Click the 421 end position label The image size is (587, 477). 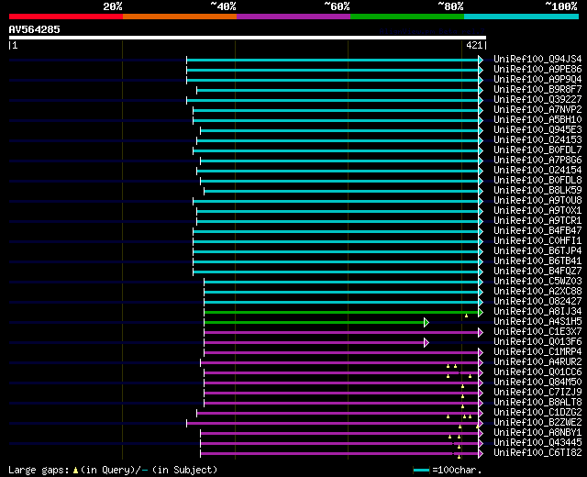pos(474,45)
